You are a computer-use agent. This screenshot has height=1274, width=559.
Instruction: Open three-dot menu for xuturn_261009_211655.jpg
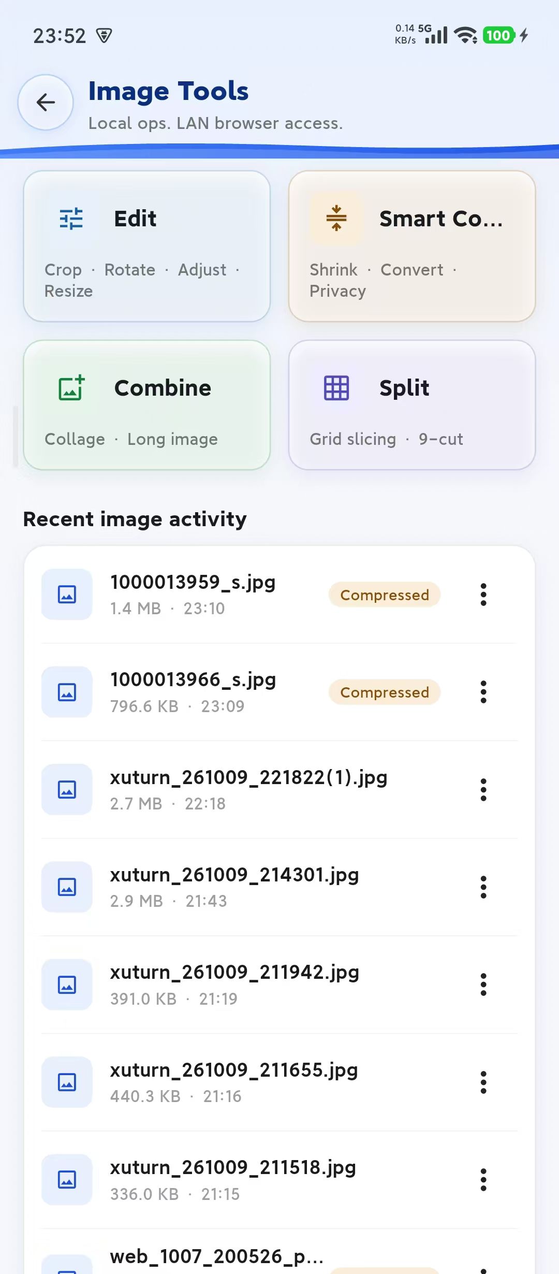(483, 1082)
